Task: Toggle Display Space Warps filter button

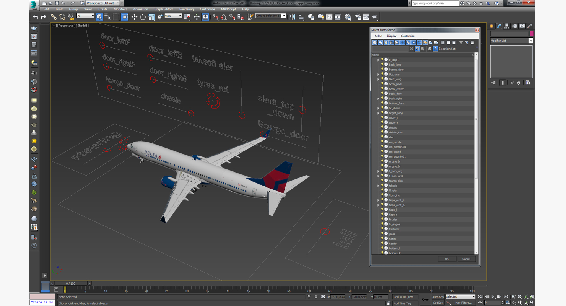Action: [x=402, y=42]
